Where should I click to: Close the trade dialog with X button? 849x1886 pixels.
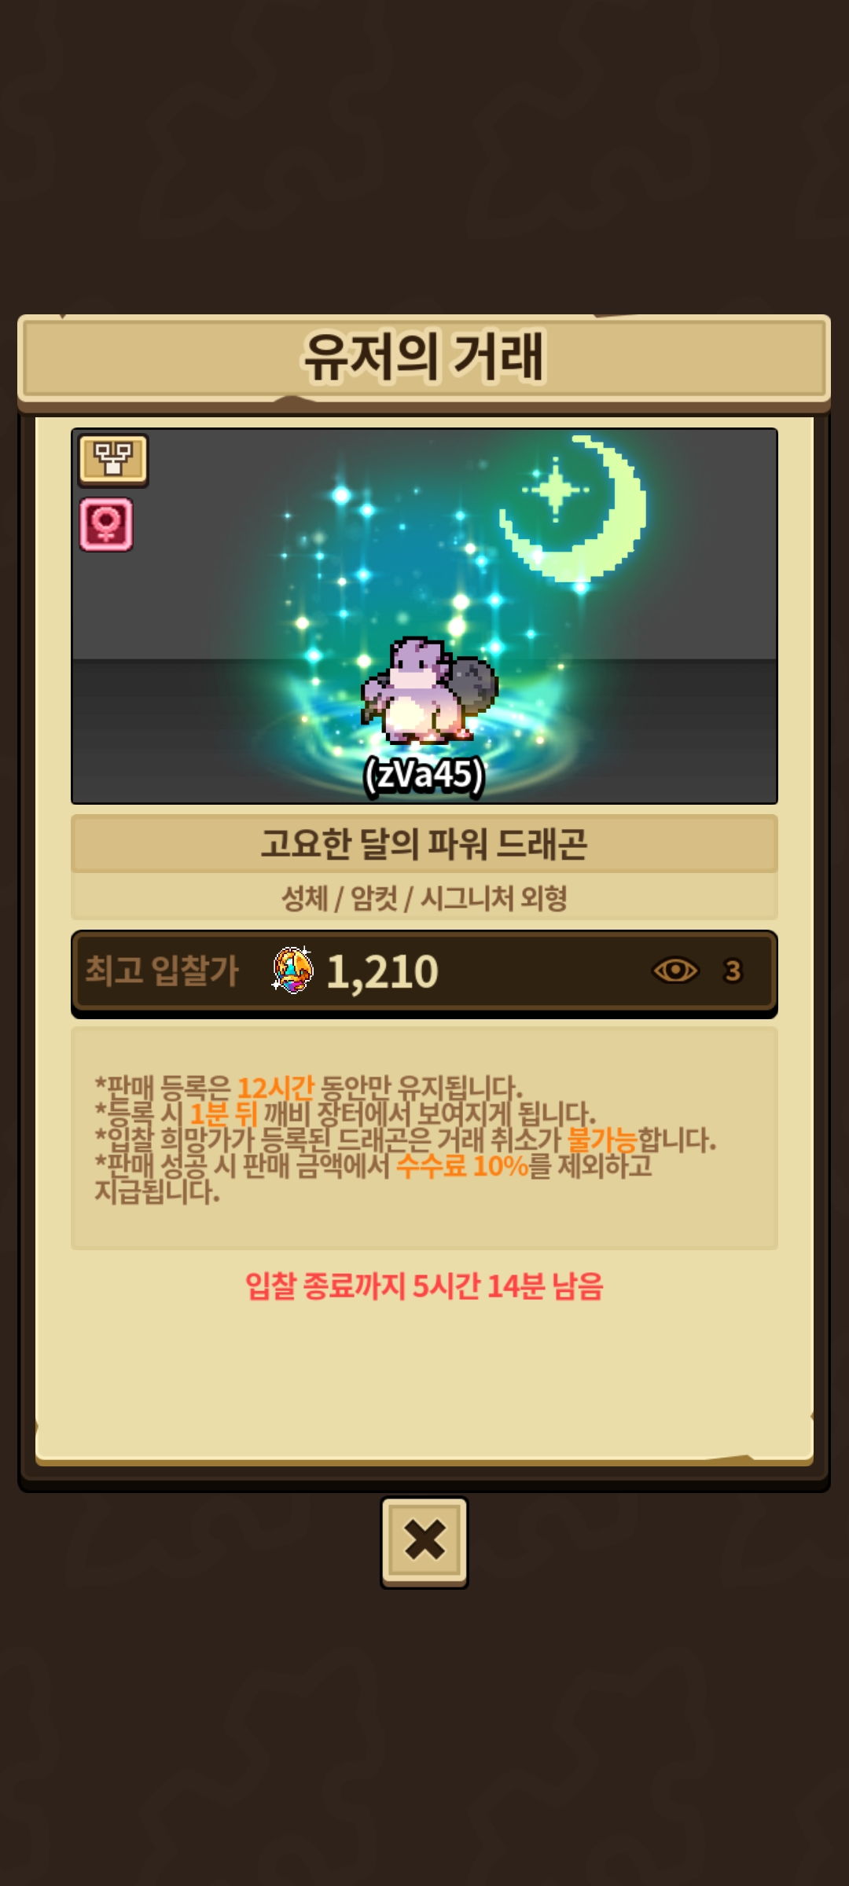click(424, 1542)
